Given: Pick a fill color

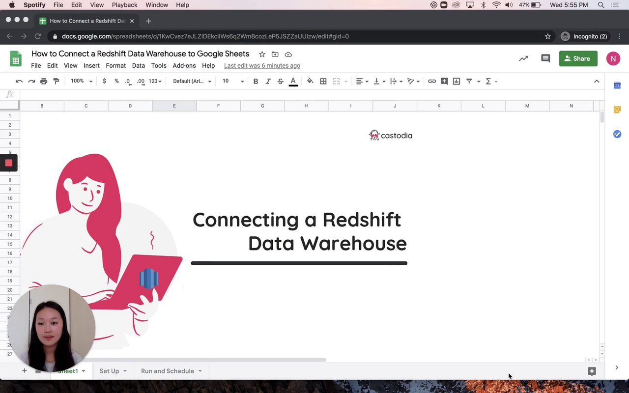Looking at the screenshot, I should [x=310, y=81].
